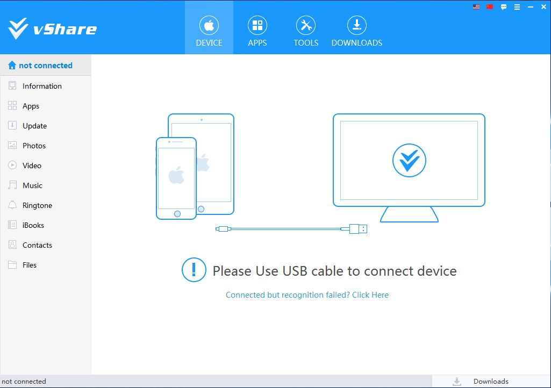Click the Music note sidebar icon

[12, 185]
